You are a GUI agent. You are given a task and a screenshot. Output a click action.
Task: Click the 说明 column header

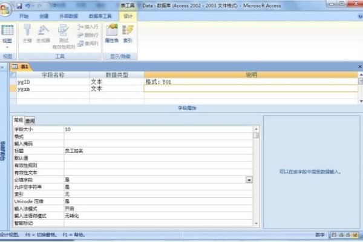pos(251,75)
